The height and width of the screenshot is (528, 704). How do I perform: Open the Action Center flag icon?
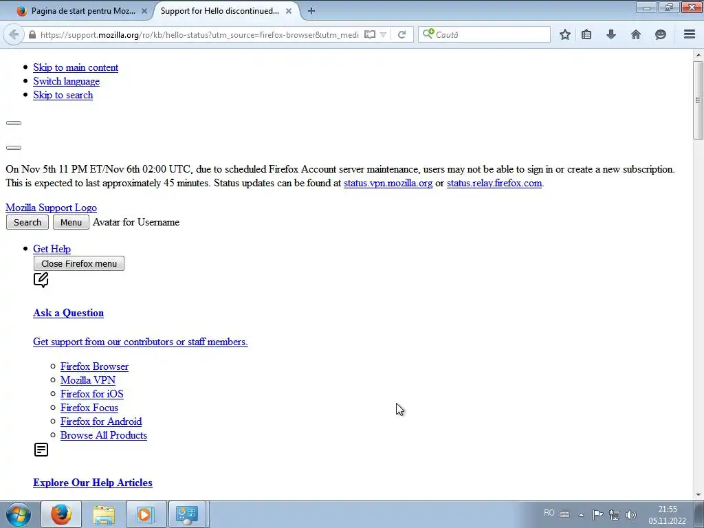click(597, 514)
